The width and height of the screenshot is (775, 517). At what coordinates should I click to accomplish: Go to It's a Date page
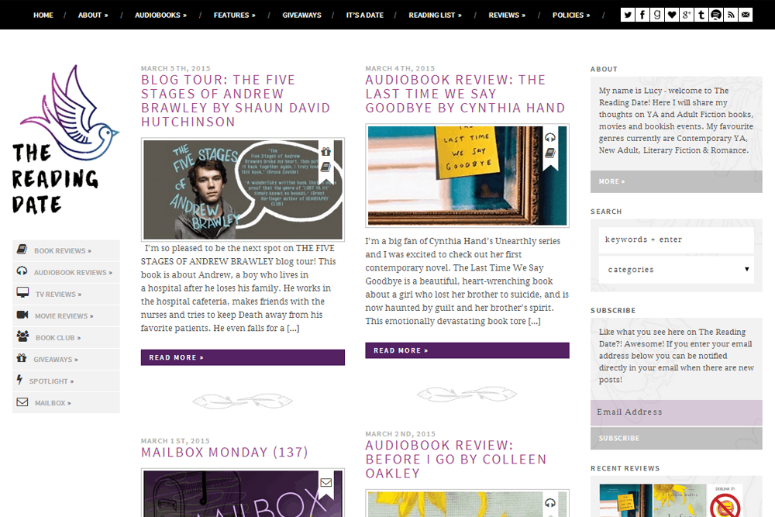365,15
